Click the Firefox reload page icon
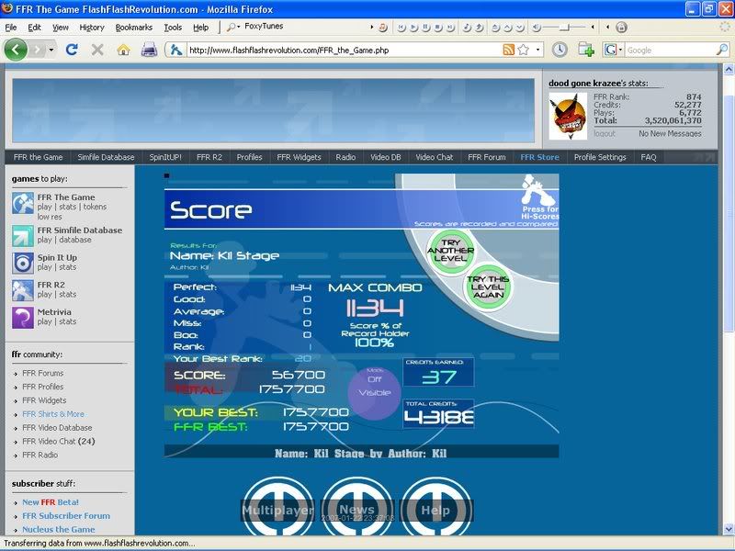Image resolution: width=735 pixels, height=551 pixels. click(72, 50)
